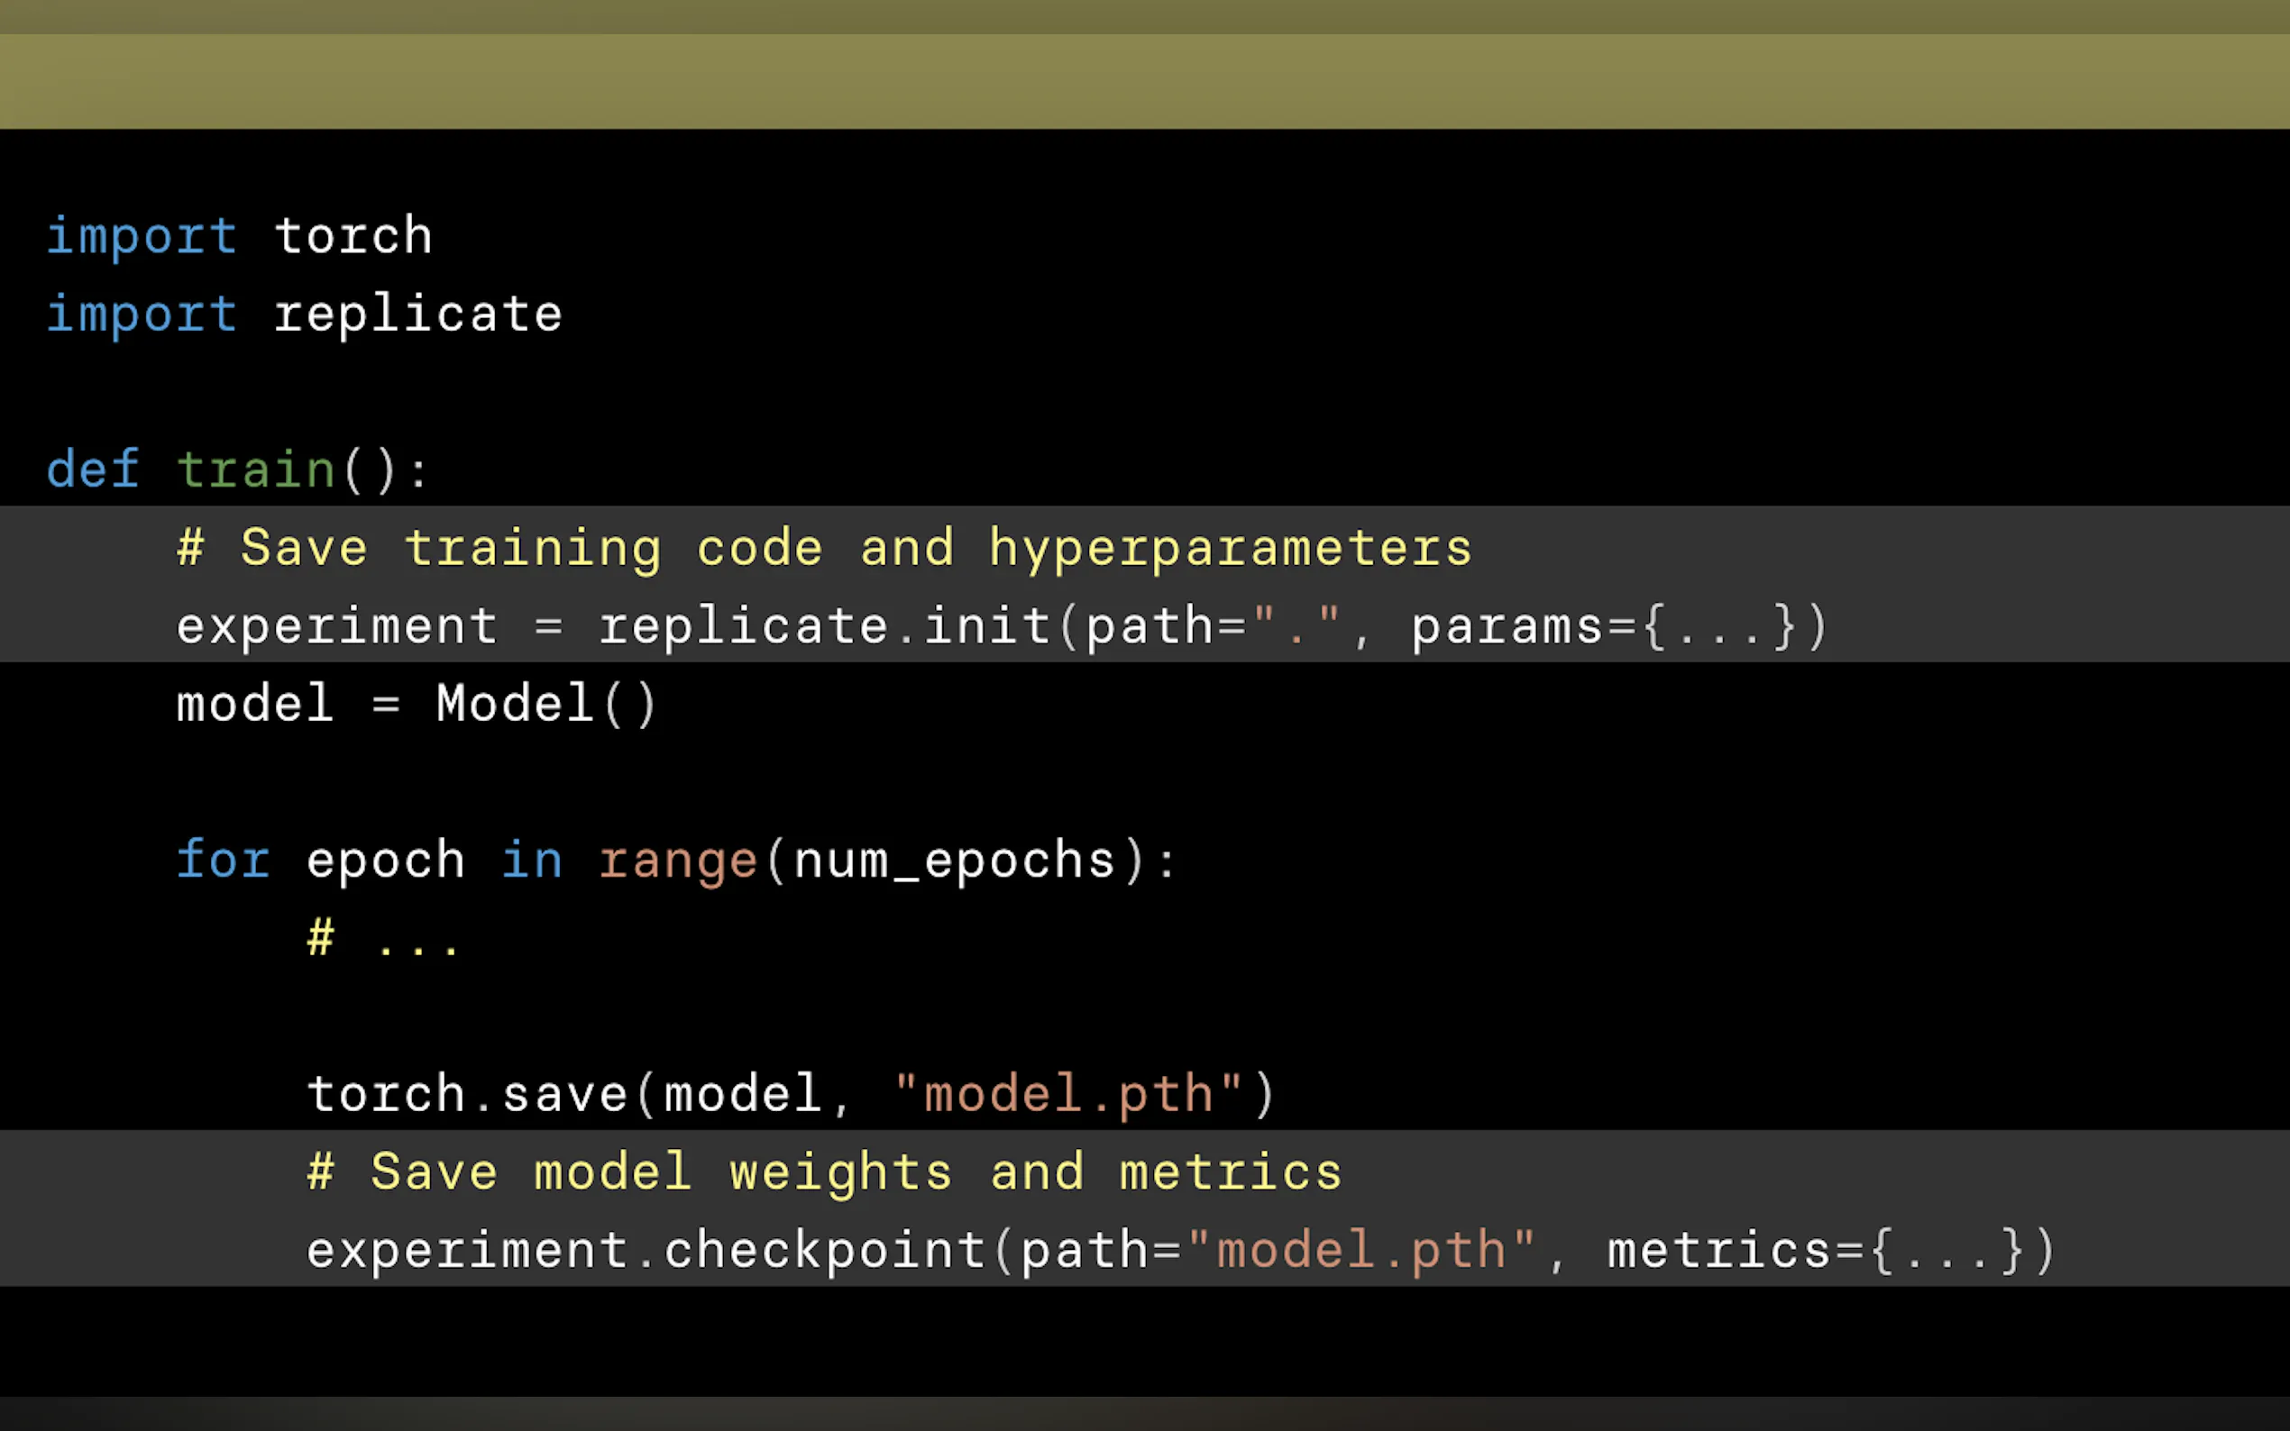Screen dimensions: 2290x1431
Task: Click the 'Save training code and hyperparameters' comment
Action: click(824, 548)
